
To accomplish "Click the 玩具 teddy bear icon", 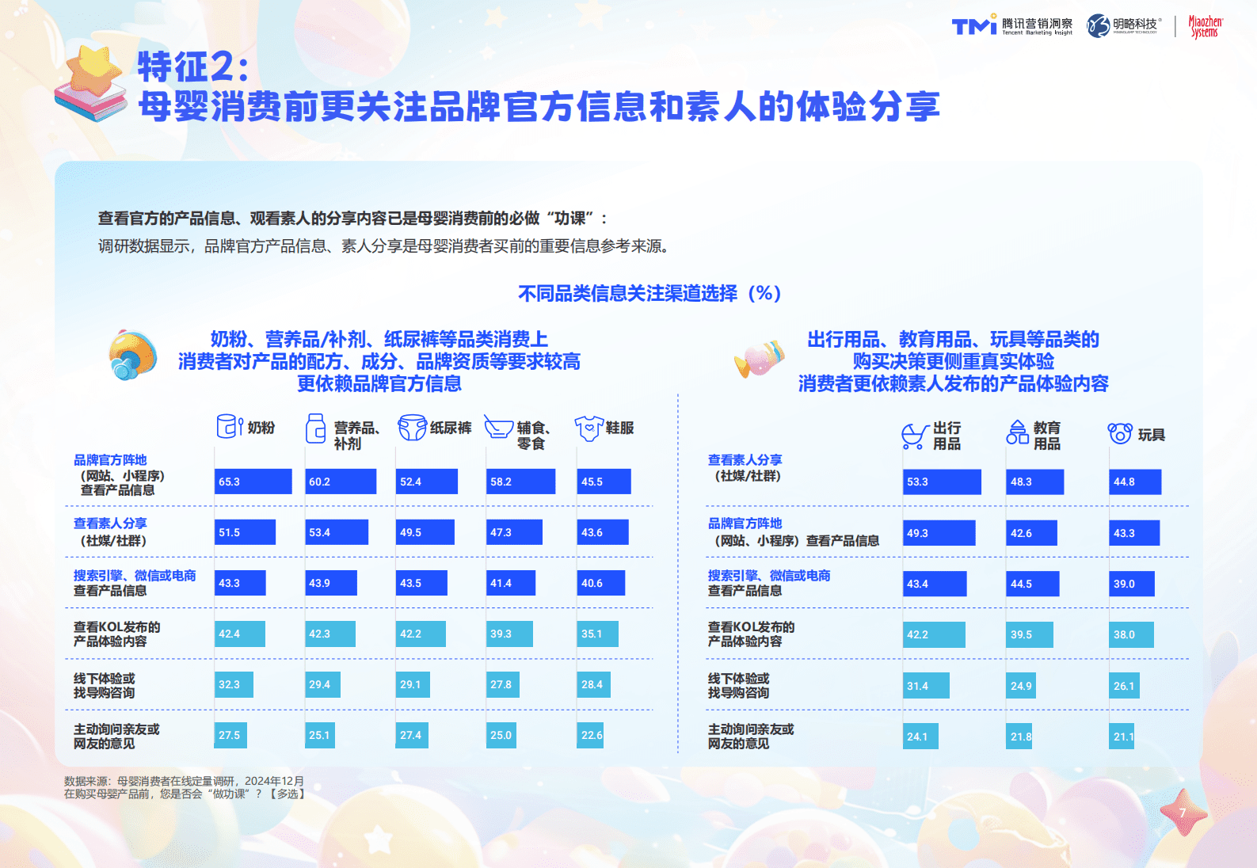I will (x=1120, y=433).
